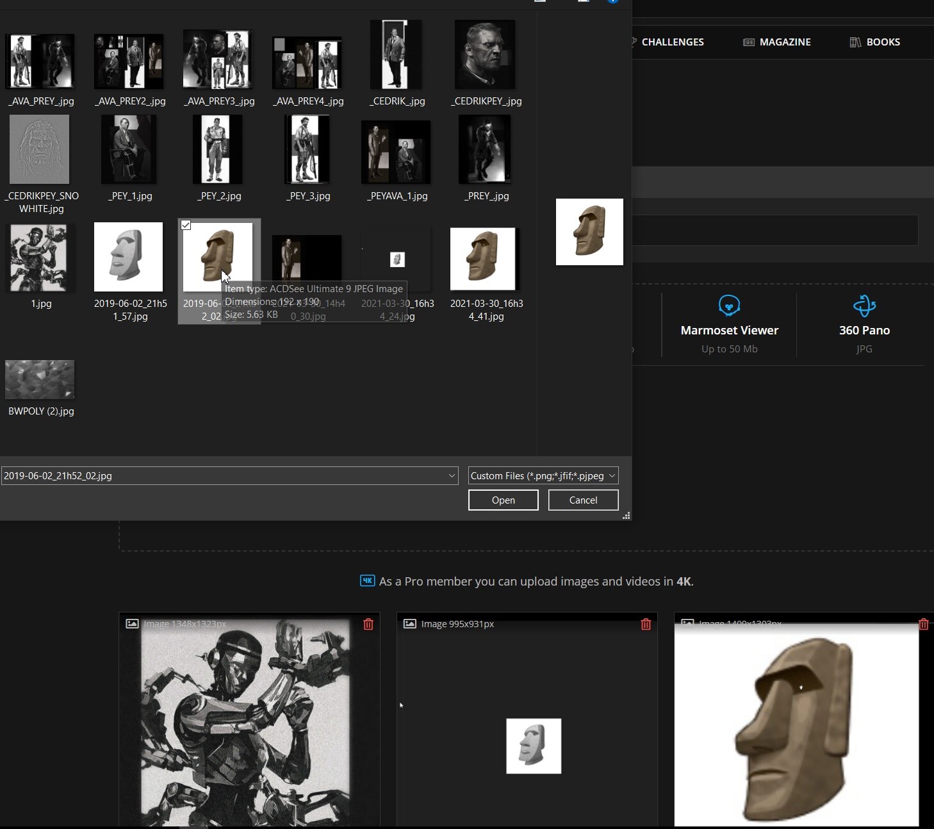Select the Marmoset Viewer upload option
The width and height of the screenshot is (934, 829).
(730, 325)
